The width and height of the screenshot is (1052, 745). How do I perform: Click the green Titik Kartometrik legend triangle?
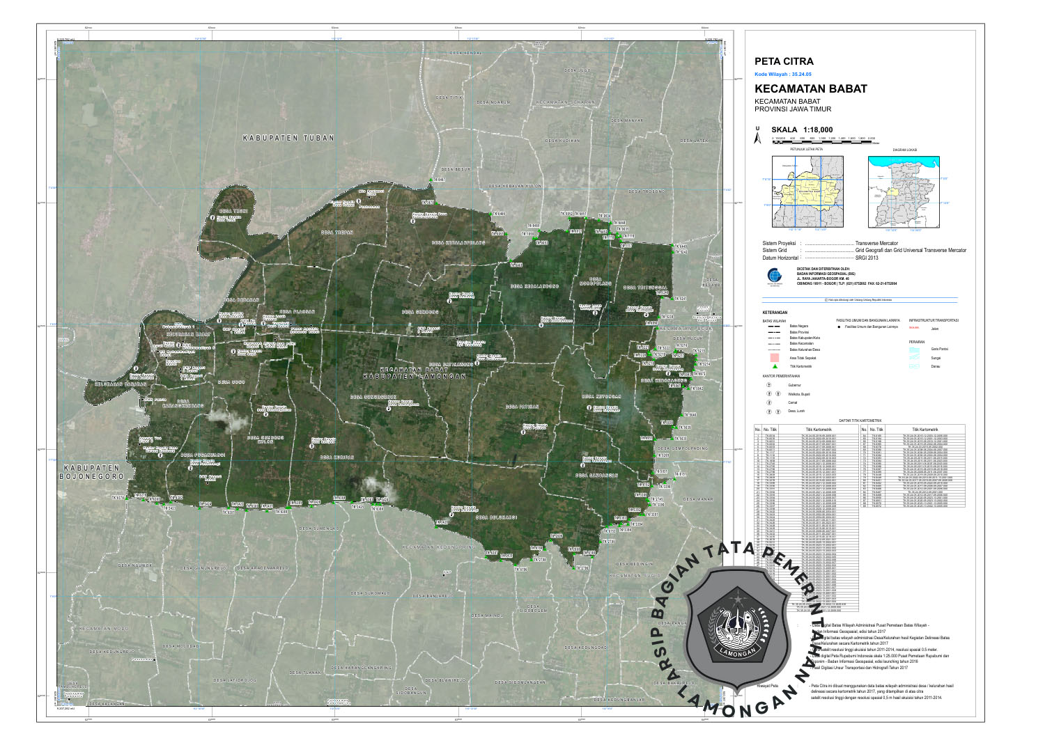774,366
